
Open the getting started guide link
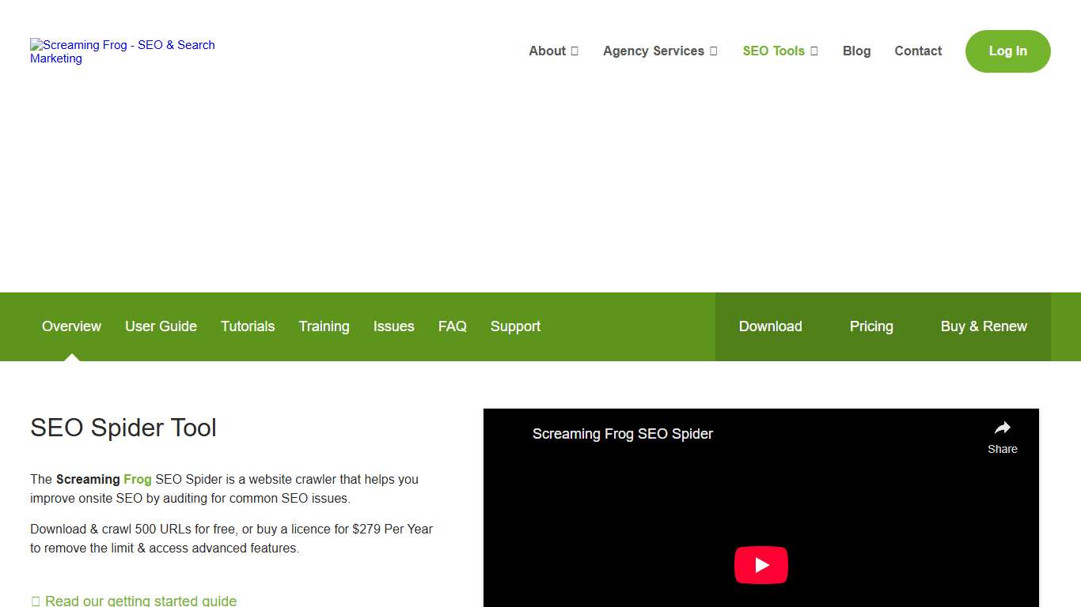(141, 601)
